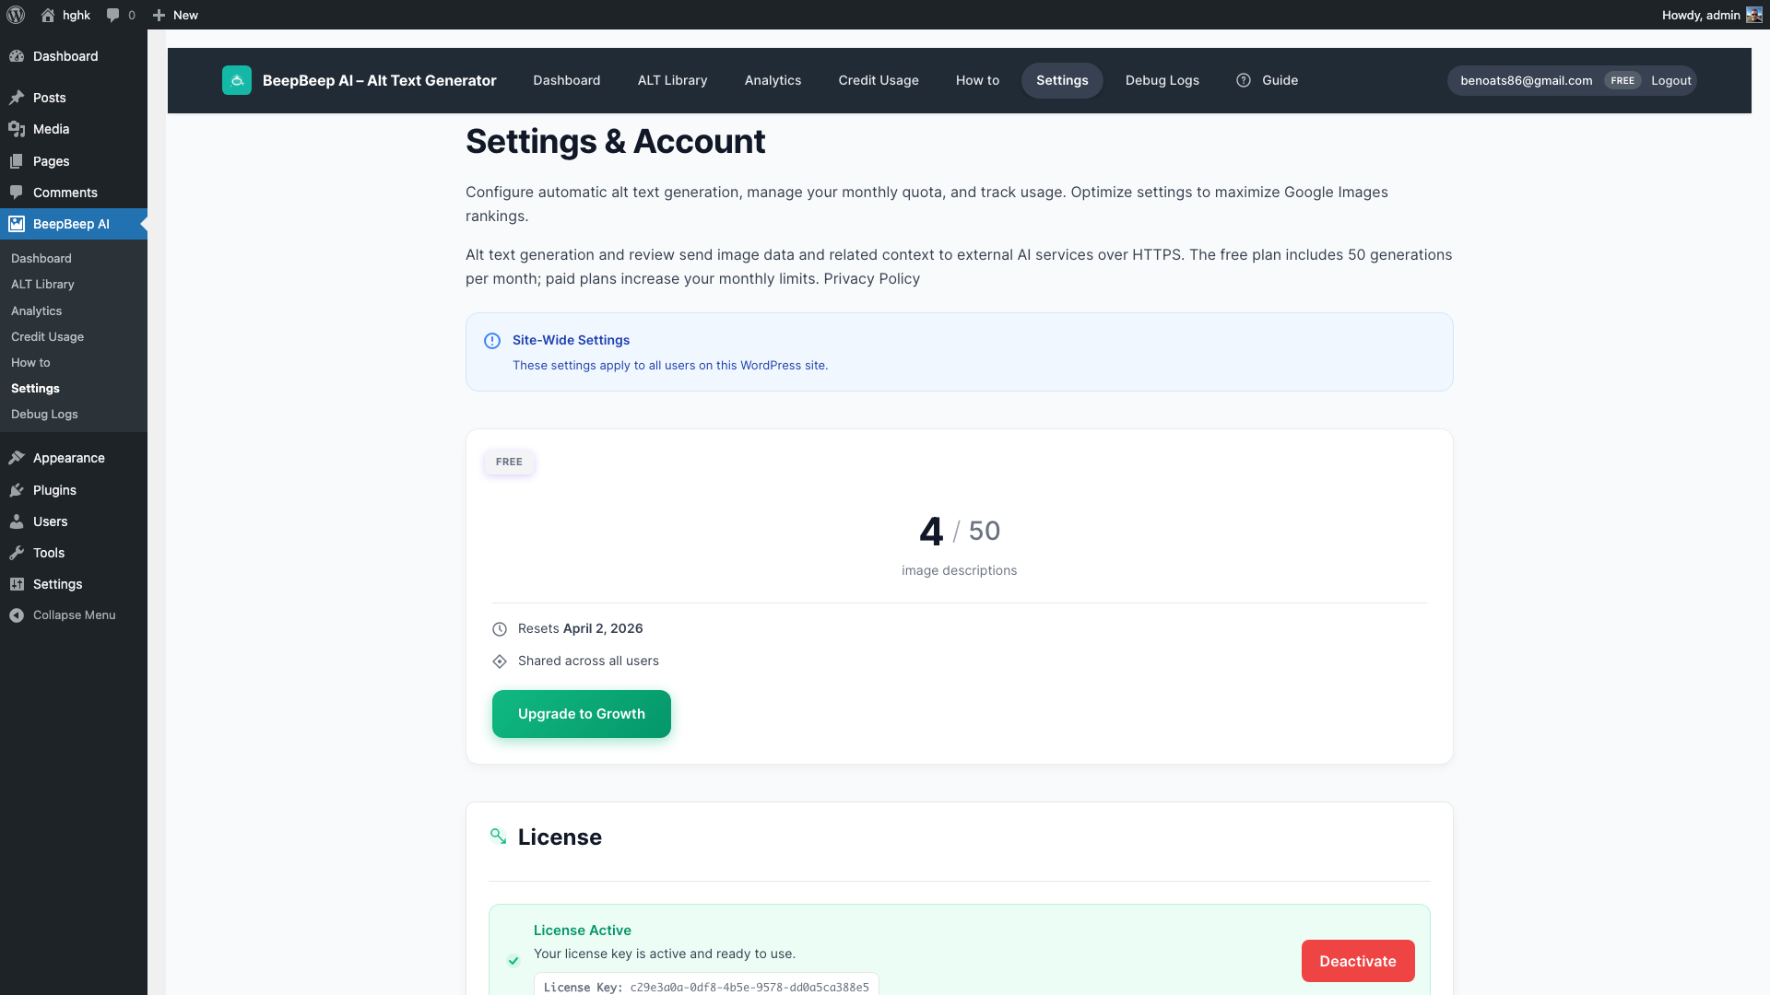
Task: Click the BeepBeep AI robot logo icon
Action: 237,80
